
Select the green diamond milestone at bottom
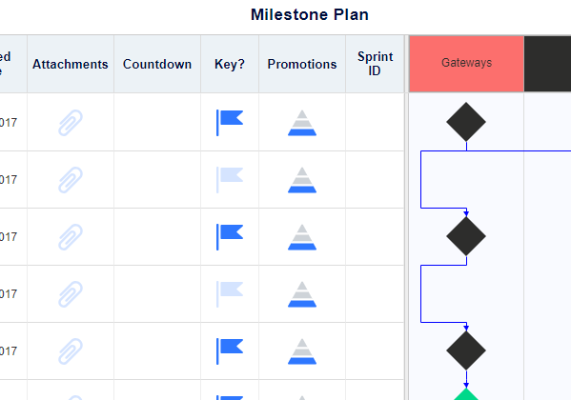pyautogui.click(x=466, y=395)
